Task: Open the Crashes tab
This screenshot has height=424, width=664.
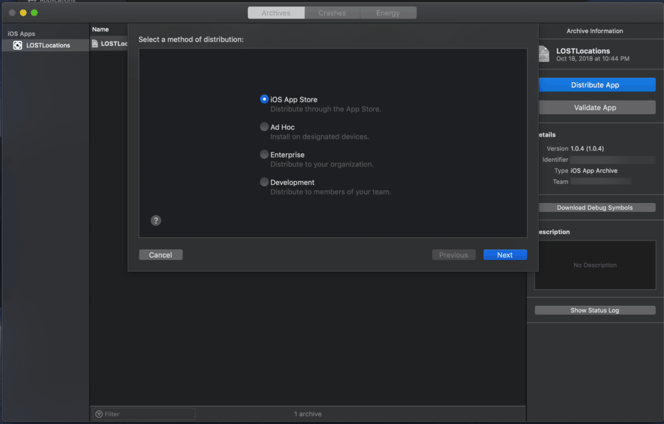Action: [332, 13]
